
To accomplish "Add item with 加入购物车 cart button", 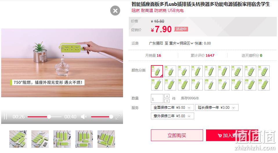I will tap(232, 136).
